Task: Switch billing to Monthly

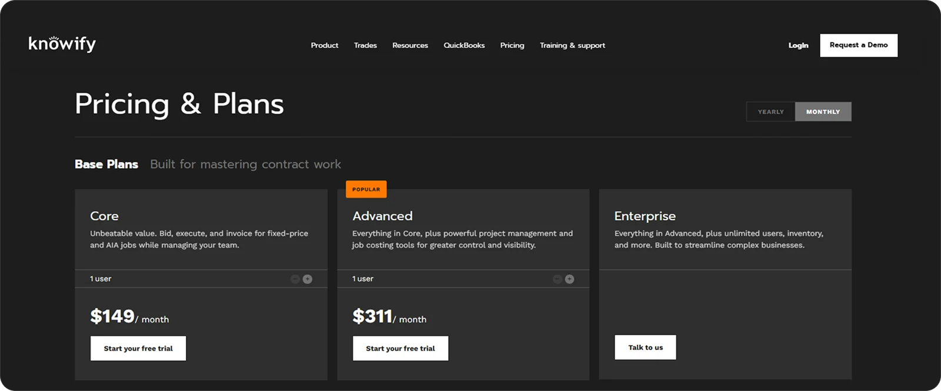Action: click(x=823, y=112)
